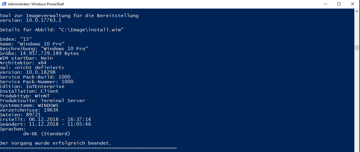Click the title bar text 'Administrator: Windows PowerShell'
The width and height of the screenshot is (360, 152).
[x=36, y=4]
